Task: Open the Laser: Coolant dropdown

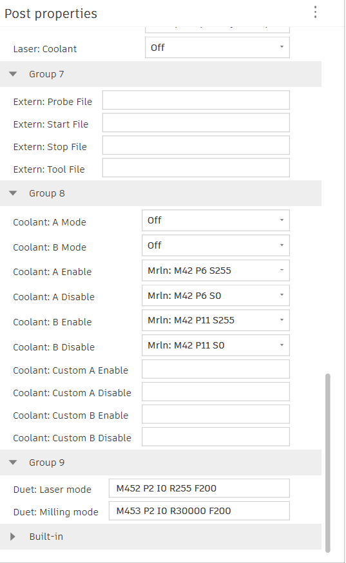Action: tap(217, 48)
